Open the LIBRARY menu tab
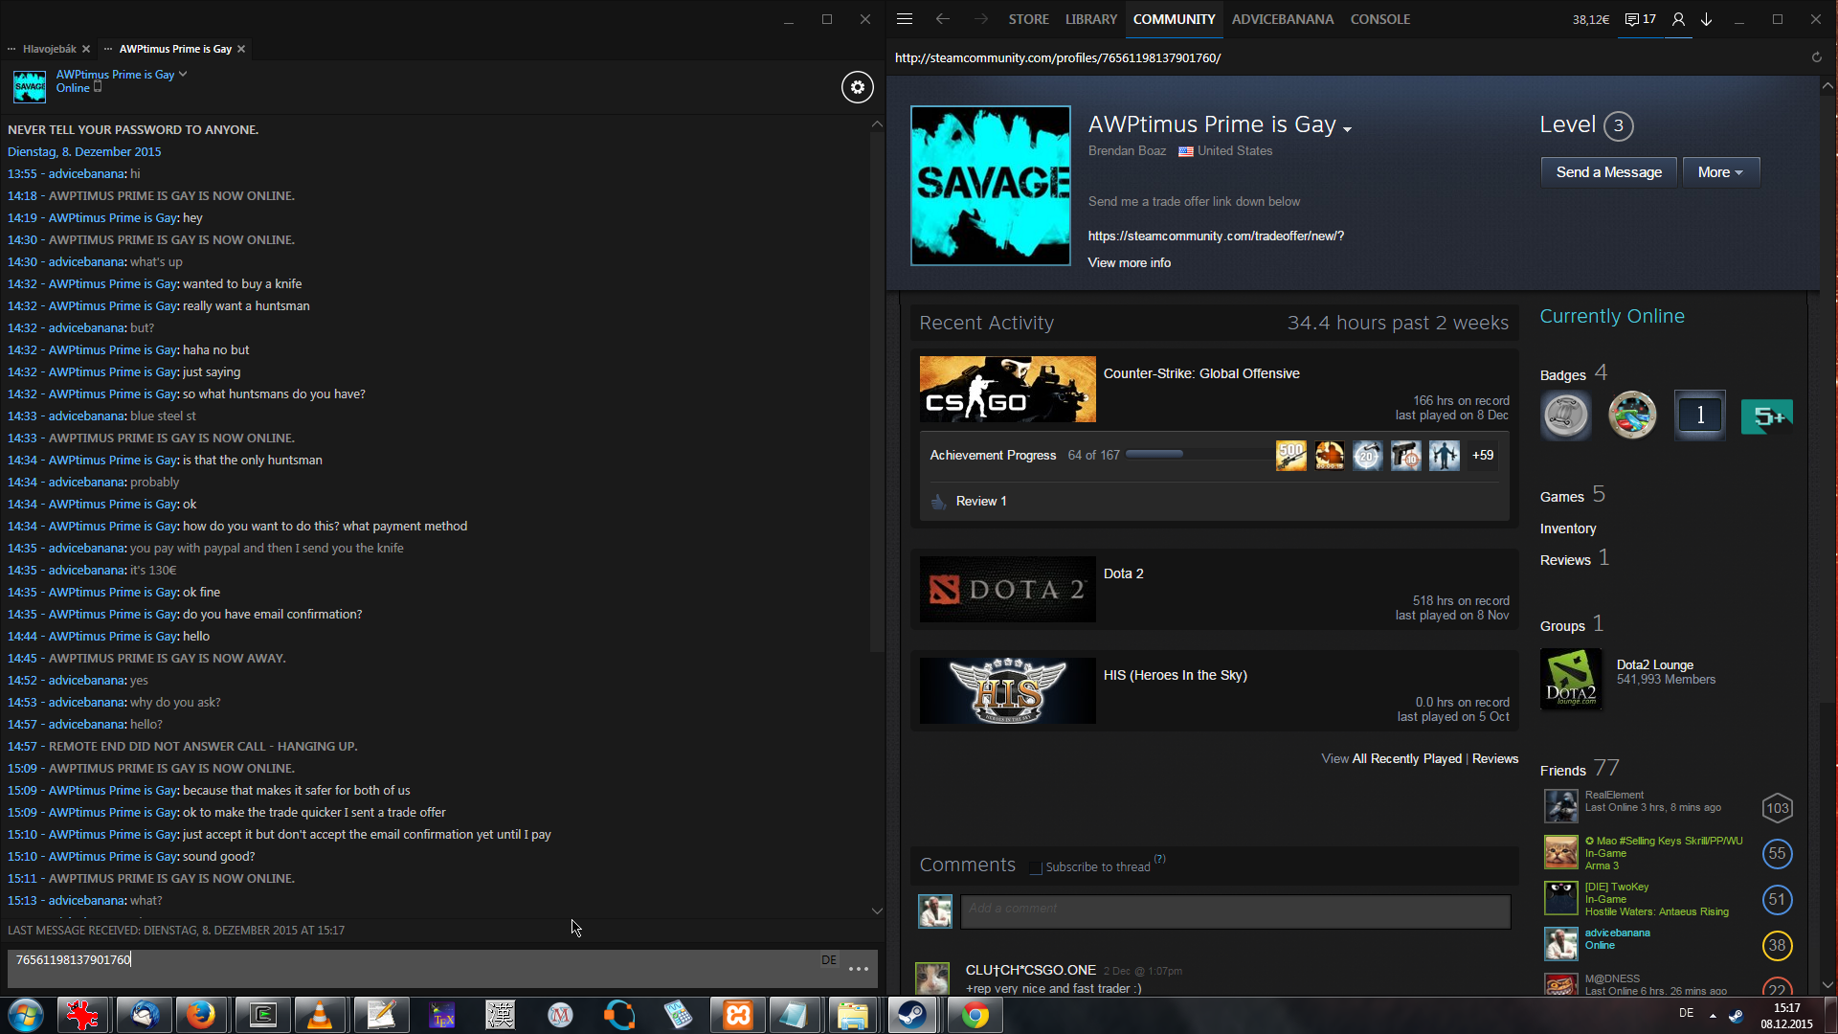Screen dimensions: 1838x1034 tap(1090, 19)
